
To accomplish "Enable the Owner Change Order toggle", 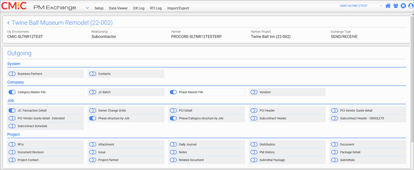I will click(x=93, y=110).
